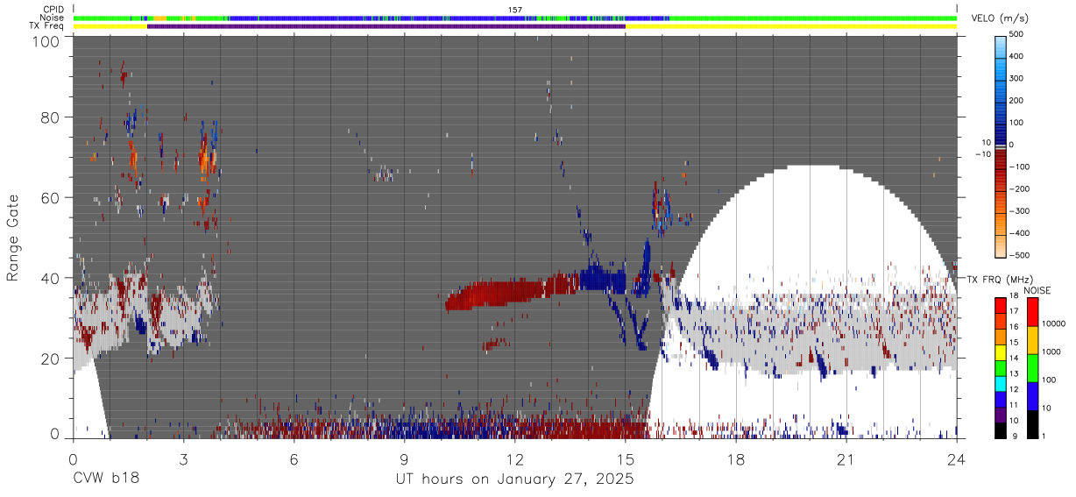Click the 500 tick on velocity colorbar
1076x497 pixels.
[x=1016, y=34]
